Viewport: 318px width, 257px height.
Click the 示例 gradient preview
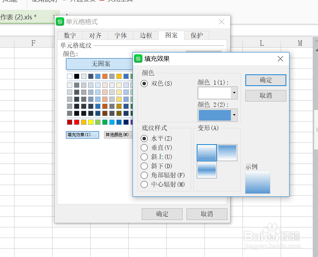[x=257, y=182]
